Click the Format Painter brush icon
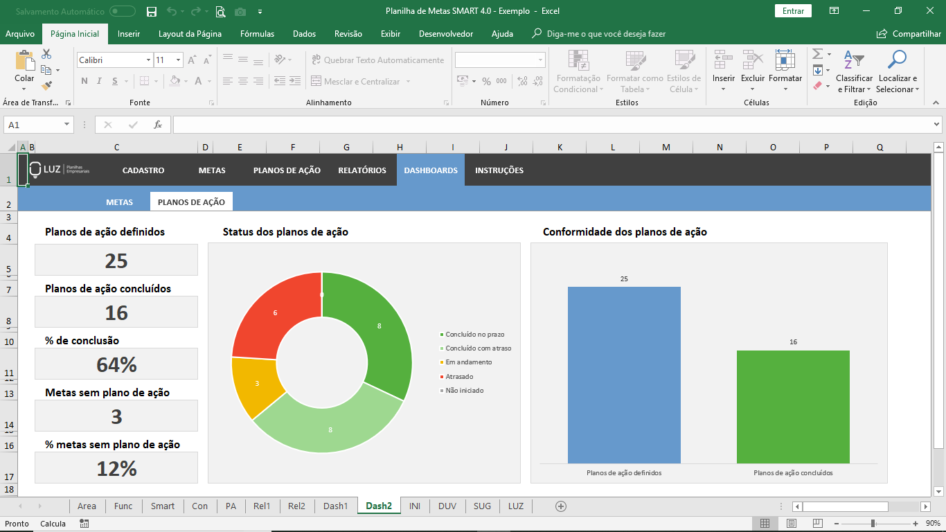 (46, 86)
